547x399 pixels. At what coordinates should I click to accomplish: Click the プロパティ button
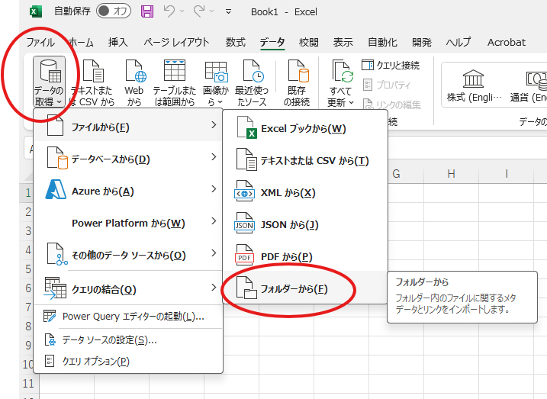[x=387, y=85]
